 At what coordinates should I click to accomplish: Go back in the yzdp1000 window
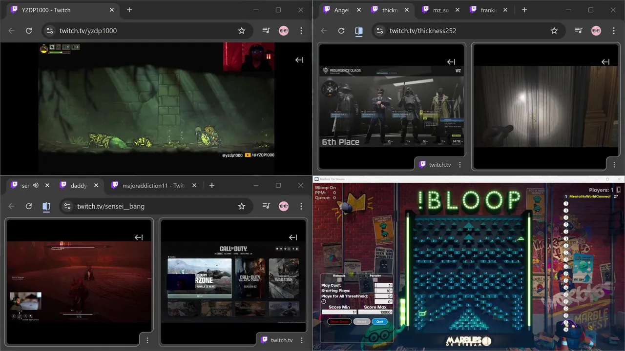click(11, 31)
